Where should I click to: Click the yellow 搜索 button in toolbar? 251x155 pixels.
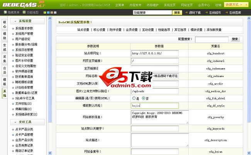pos(177,12)
